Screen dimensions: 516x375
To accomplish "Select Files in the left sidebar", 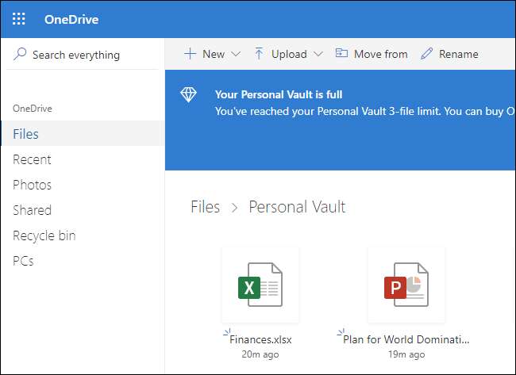I will click(x=25, y=134).
